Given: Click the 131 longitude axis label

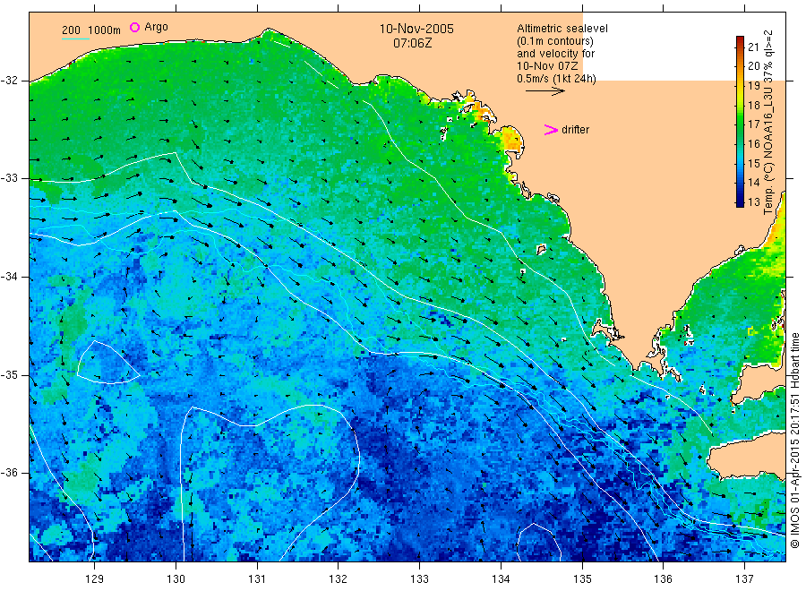Looking at the screenshot, I should pyautogui.click(x=257, y=579).
